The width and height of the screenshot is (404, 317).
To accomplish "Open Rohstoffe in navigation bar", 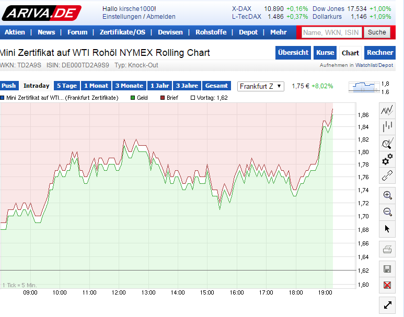I will [x=211, y=32].
